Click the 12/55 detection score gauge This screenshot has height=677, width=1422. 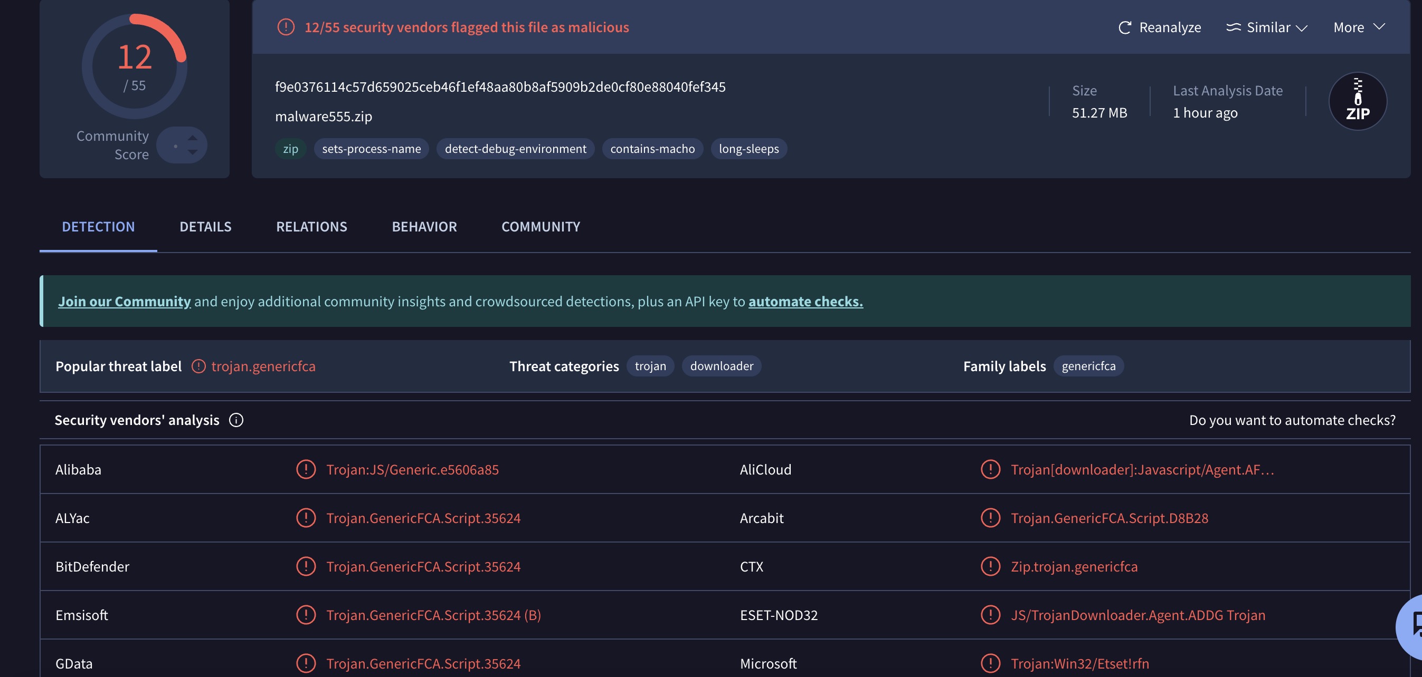[x=134, y=66]
